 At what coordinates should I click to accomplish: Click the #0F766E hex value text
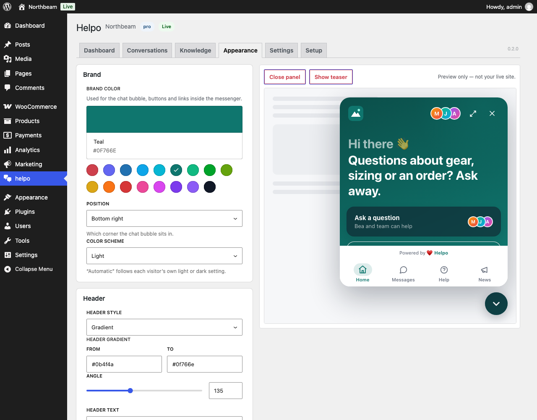(104, 150)
